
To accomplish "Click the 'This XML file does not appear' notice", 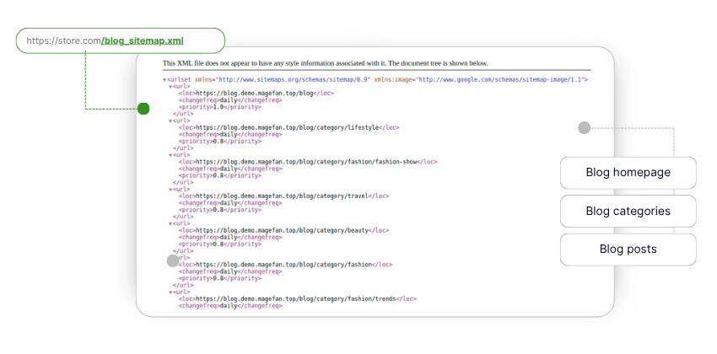I will click(325, 63).
